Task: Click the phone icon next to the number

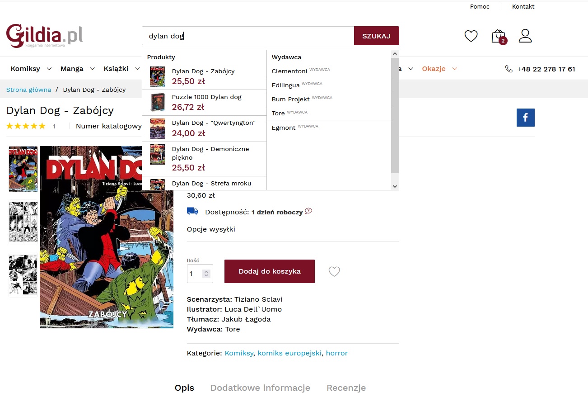Action: pos(509,69)
